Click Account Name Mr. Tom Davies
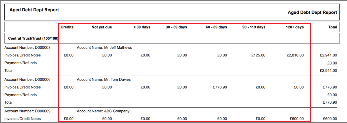Image resolution: width=347 pixels, height=123 pixels. tap(104, 79)
